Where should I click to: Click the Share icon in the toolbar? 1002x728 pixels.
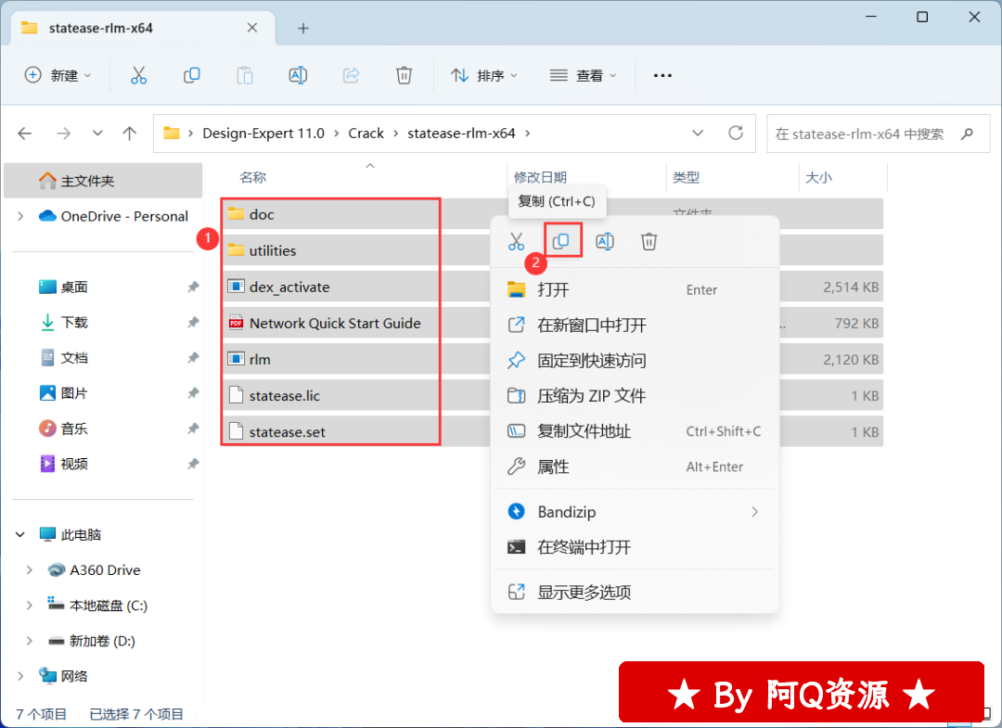tap(351, 75)
